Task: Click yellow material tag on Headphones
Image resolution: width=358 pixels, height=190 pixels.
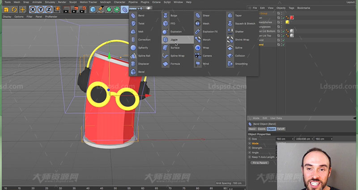Action: pyautogui.click(x=287, y=22)
